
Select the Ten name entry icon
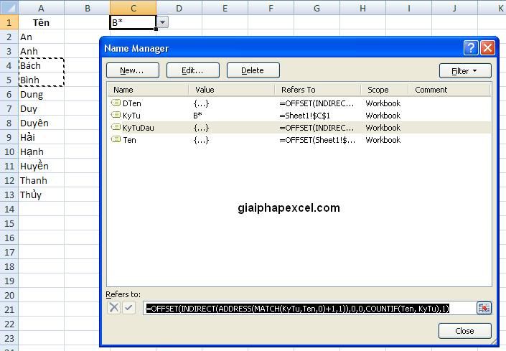coord(116,140)
